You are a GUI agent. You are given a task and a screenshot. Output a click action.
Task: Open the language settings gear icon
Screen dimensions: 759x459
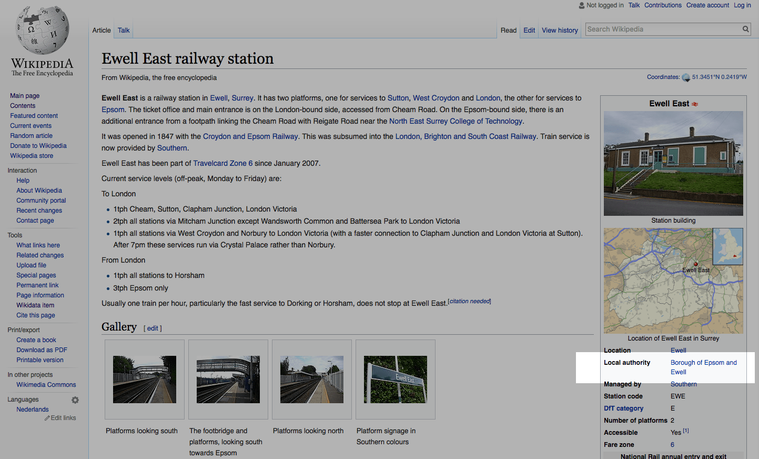tap(75, 400)
